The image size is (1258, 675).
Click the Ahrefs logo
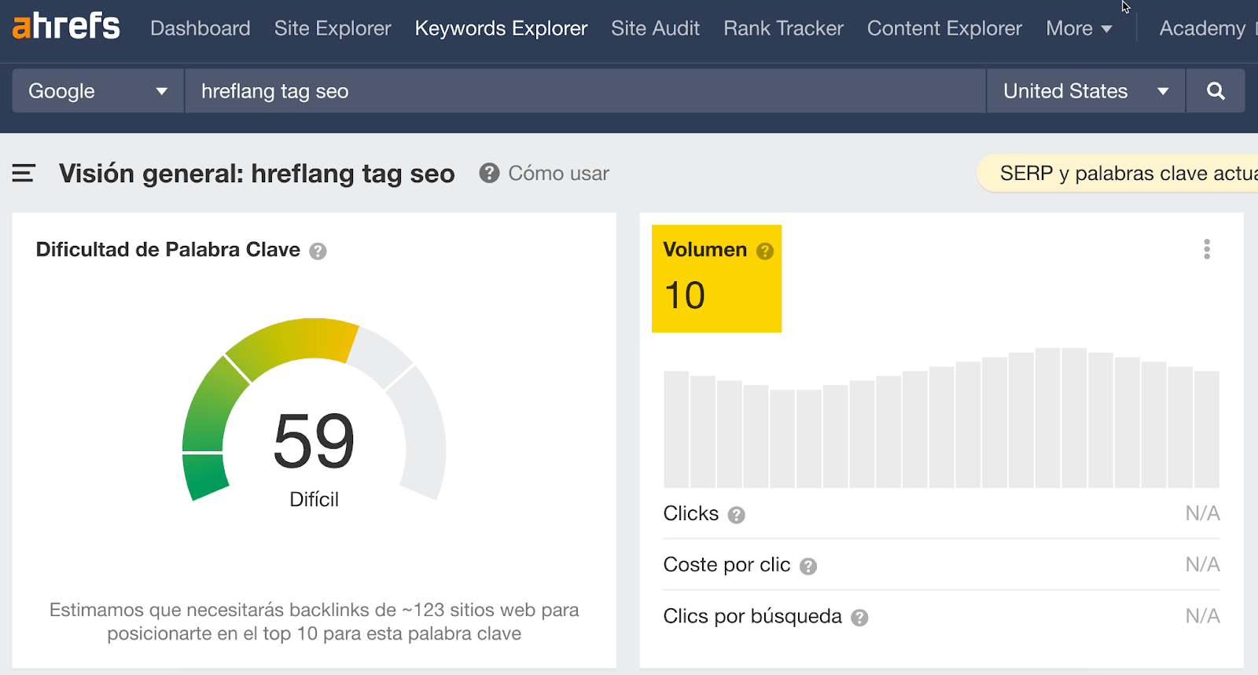point(66,27)
